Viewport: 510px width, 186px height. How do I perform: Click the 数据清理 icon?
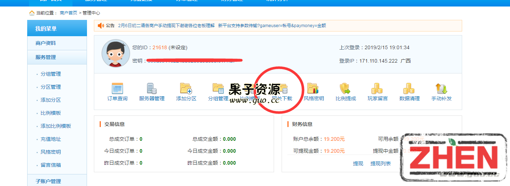tap(409, 89)
